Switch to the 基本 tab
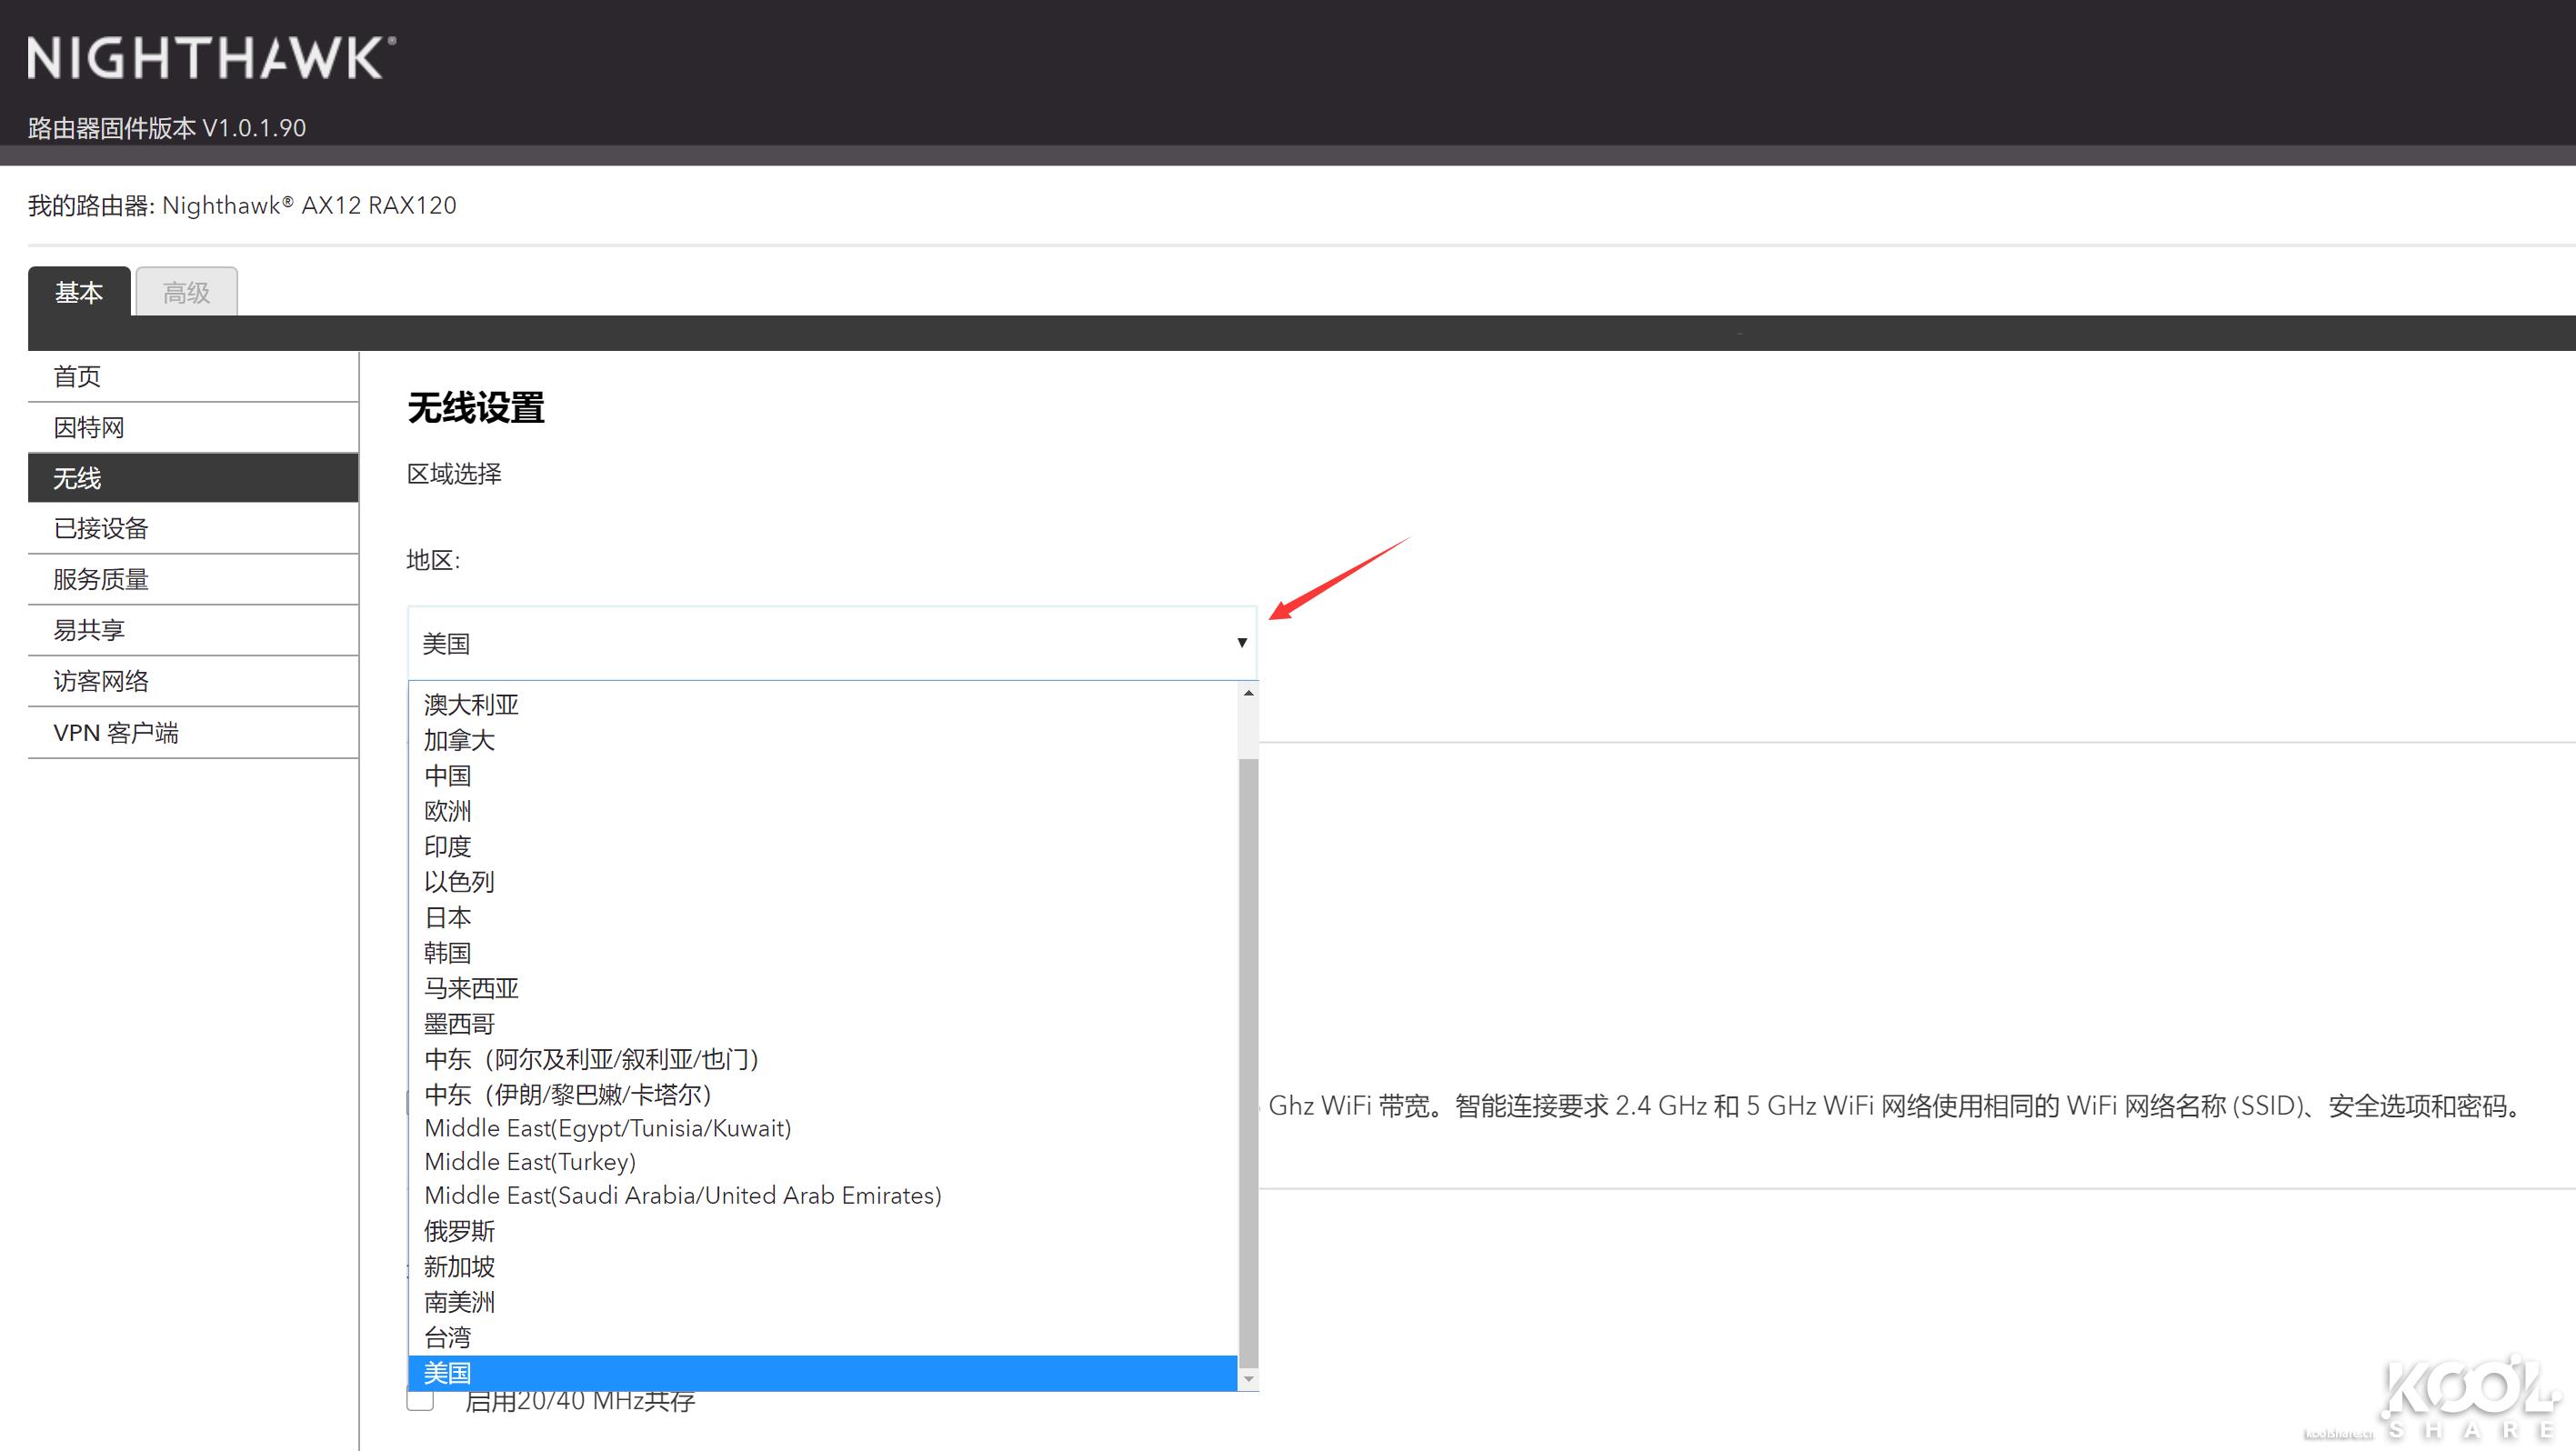The width and height of the screenshot is (2576, 1451). 79,291
